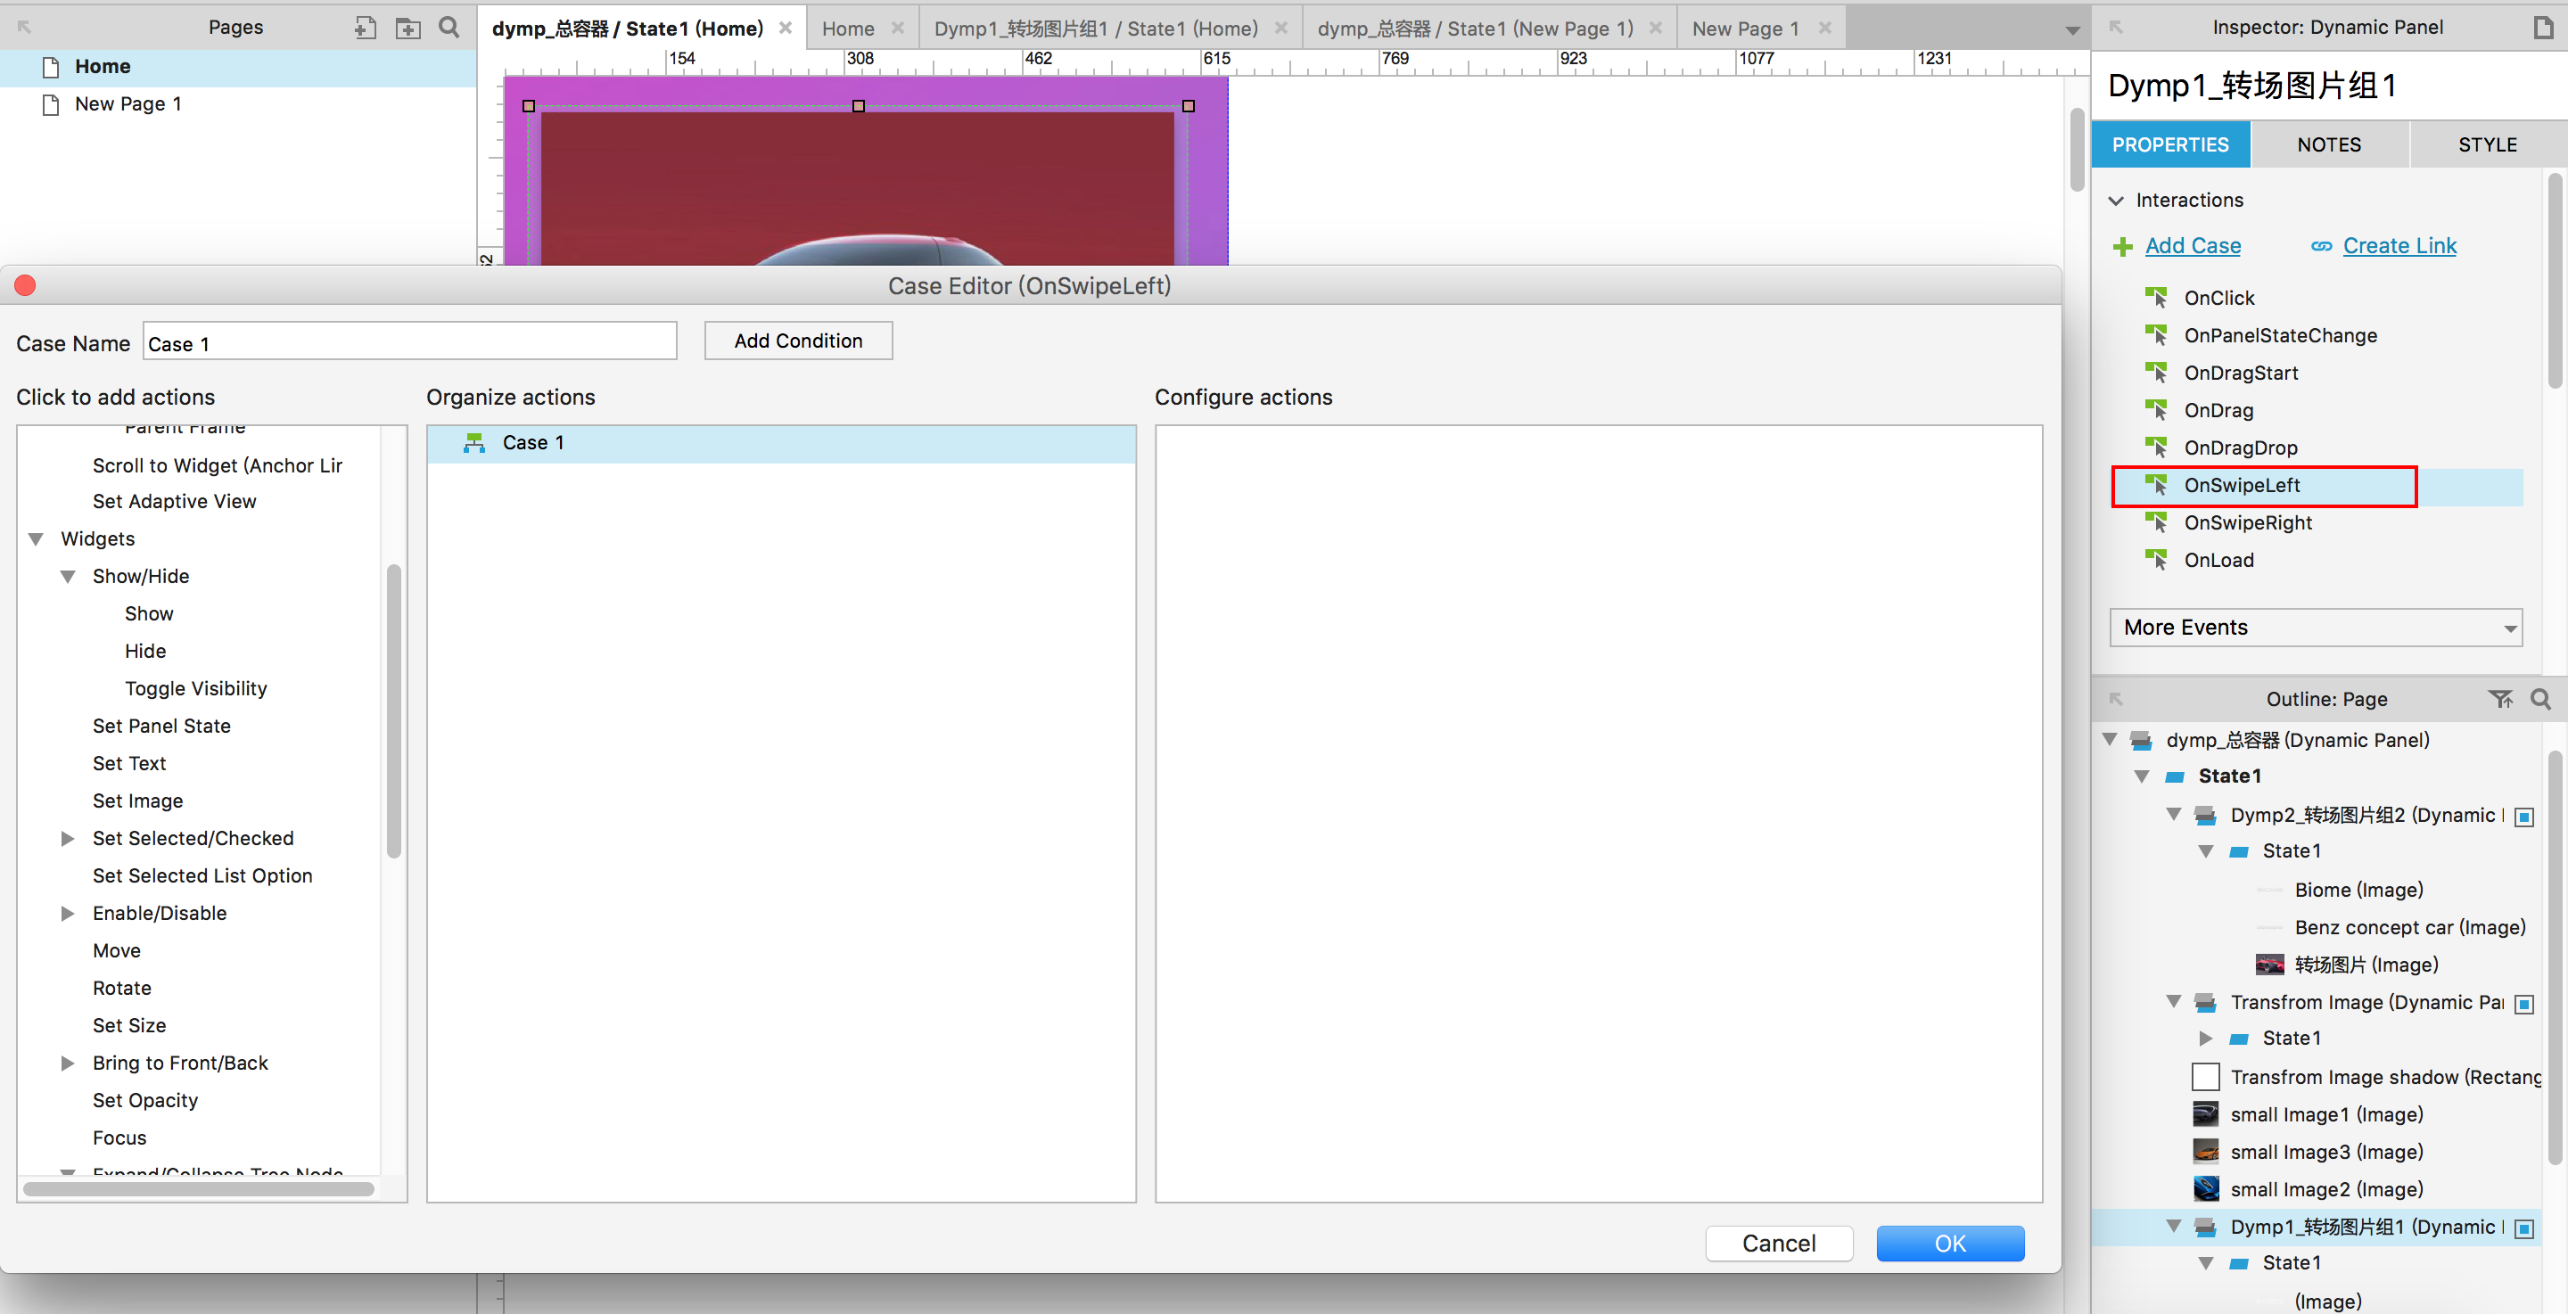Click the OnSwipeRight event icon
This screenshot has height=1314, width=2568.
pyautogui.click(x=2156, y=522)
